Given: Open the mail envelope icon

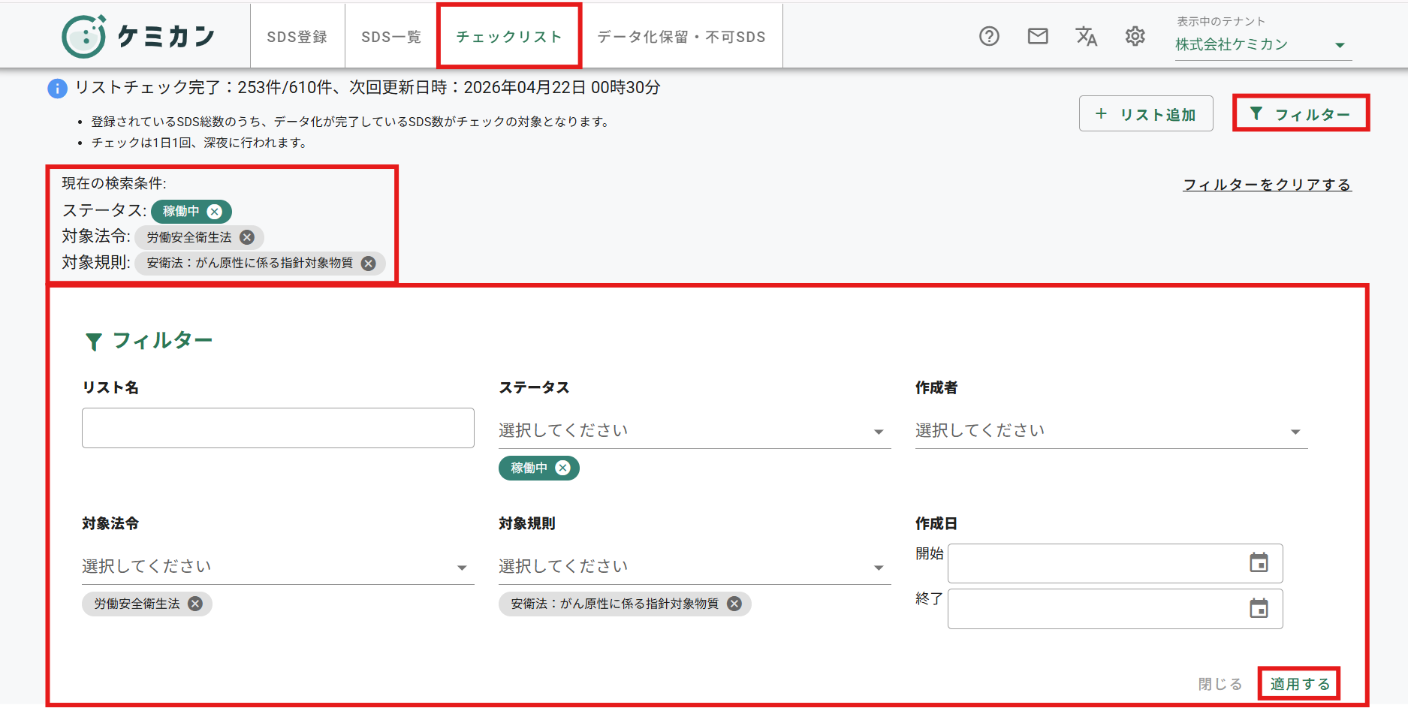Looking at the screenshot, I should pos(1038,36).
